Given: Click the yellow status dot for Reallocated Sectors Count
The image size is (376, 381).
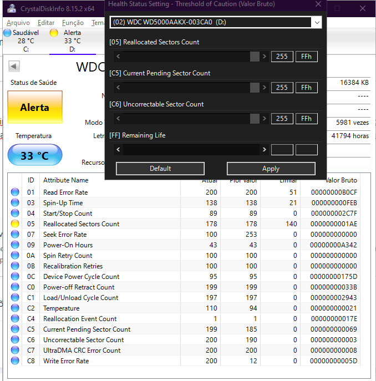Looking at the screenshot, I should pos(15,223).
